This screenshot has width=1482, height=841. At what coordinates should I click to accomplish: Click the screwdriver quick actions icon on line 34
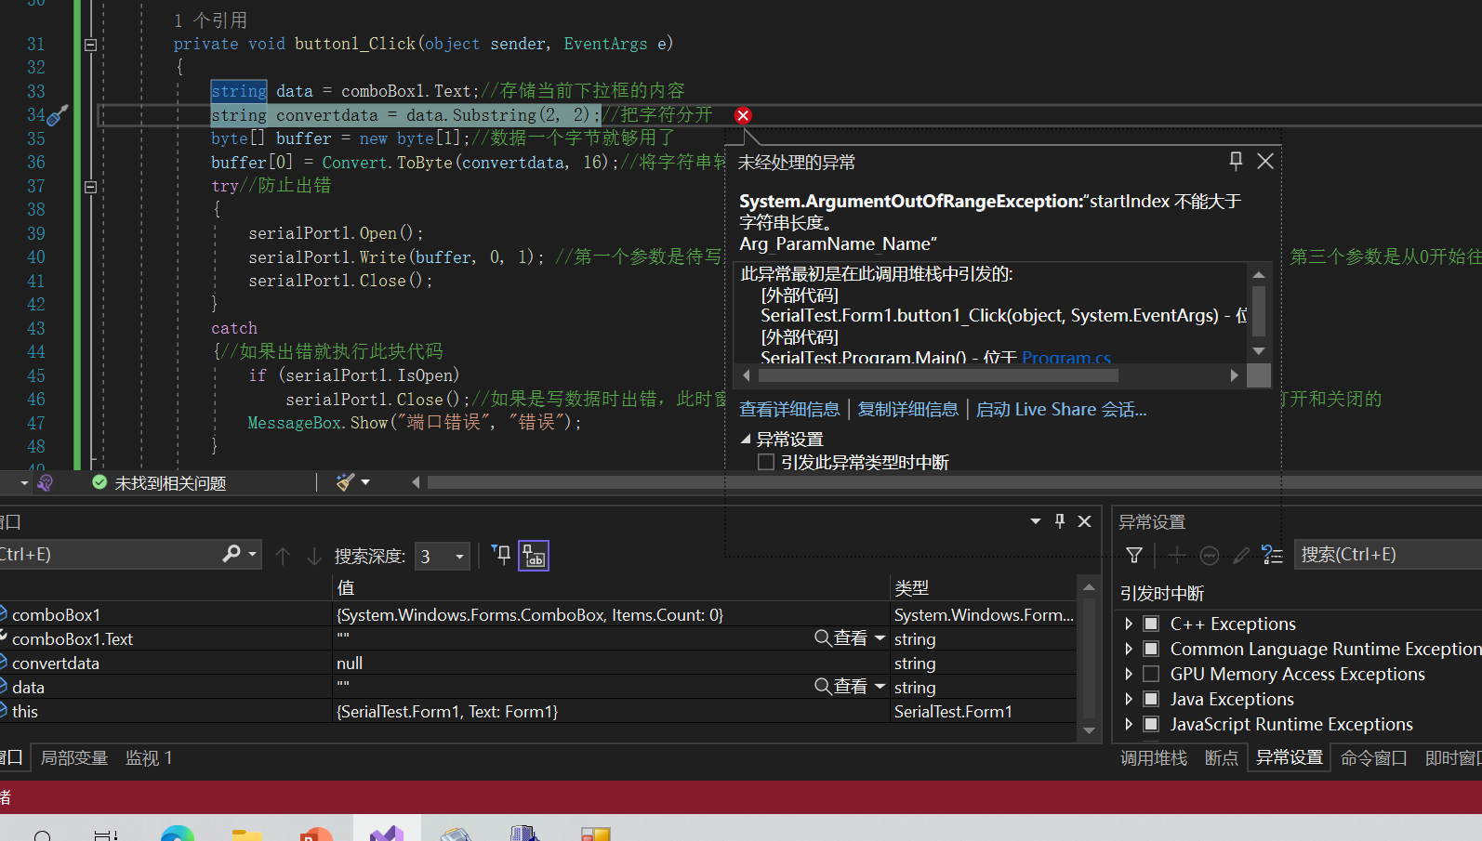tap(58, 115)
